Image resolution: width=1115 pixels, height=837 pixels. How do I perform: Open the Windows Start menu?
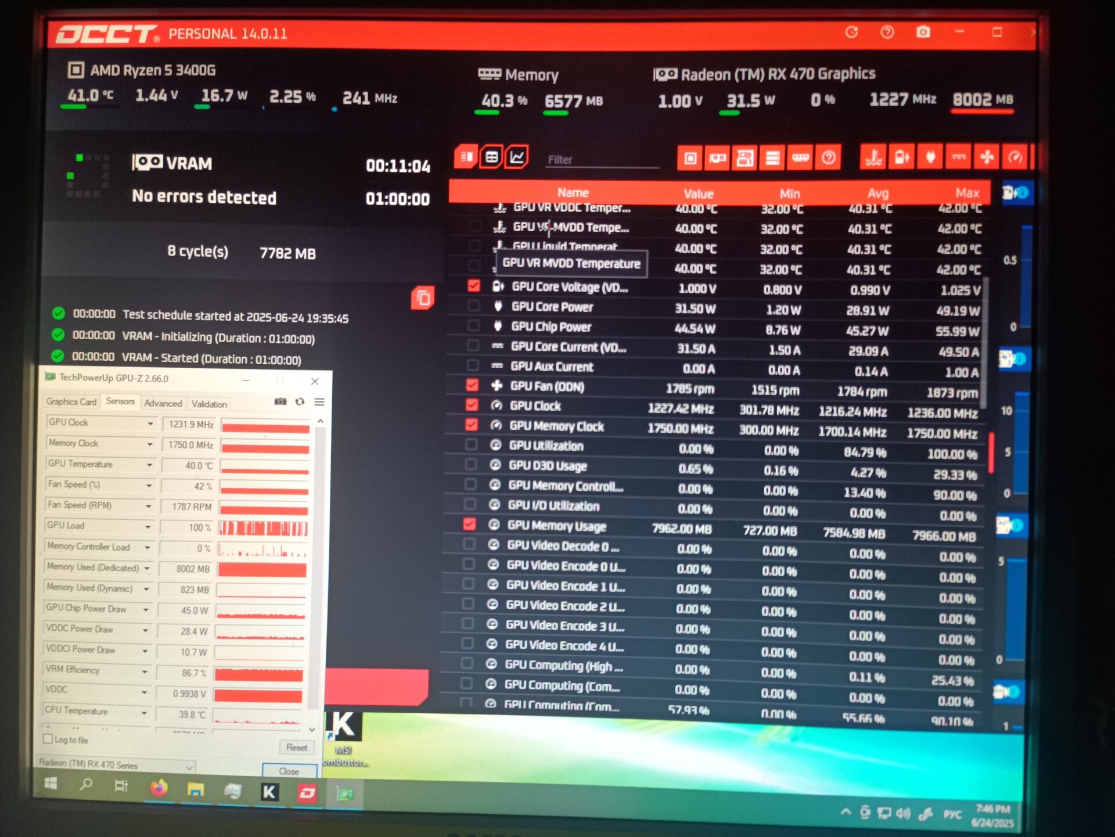point(51,783)
